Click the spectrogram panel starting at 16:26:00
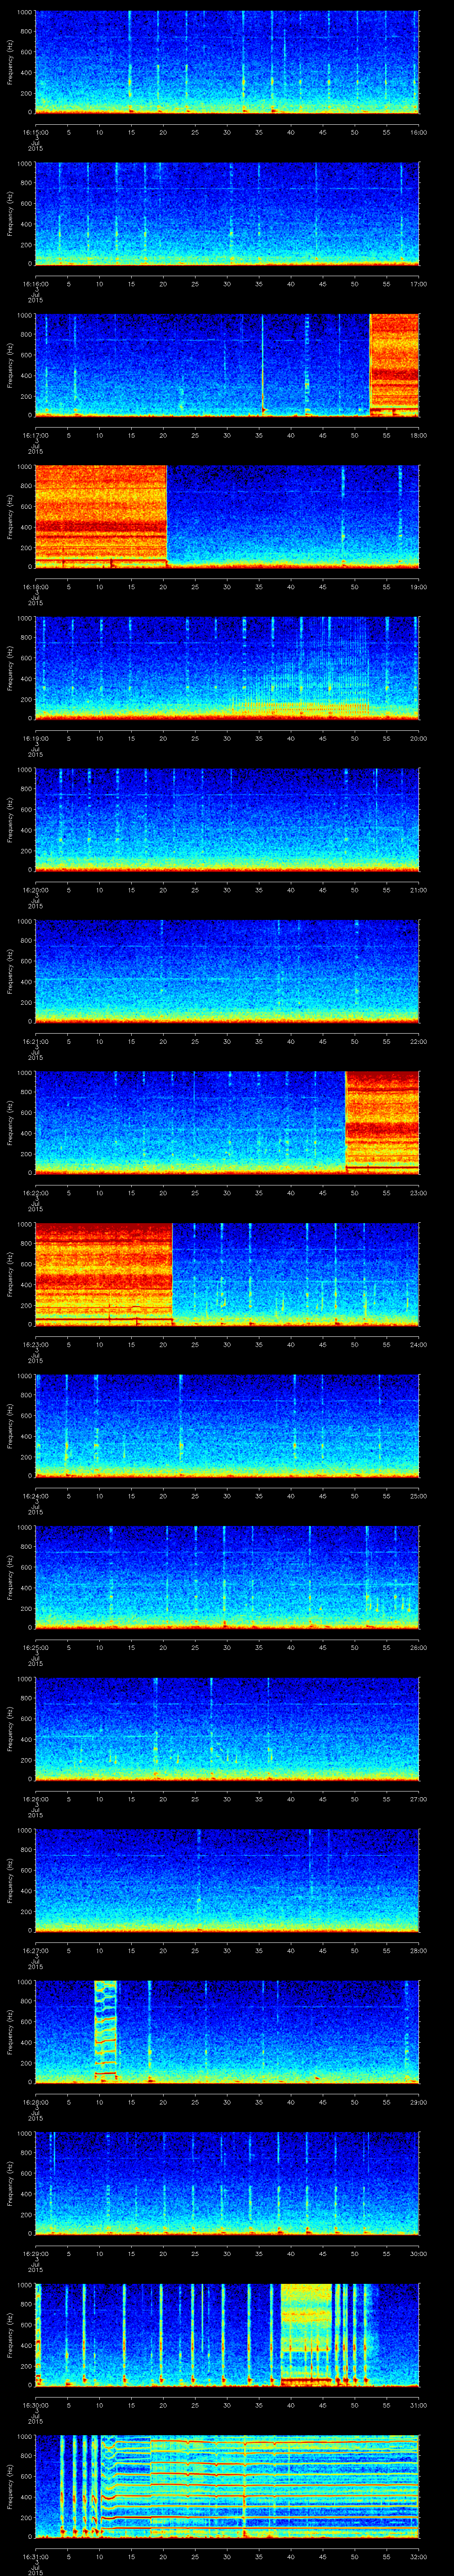 tap(227, 1729)
